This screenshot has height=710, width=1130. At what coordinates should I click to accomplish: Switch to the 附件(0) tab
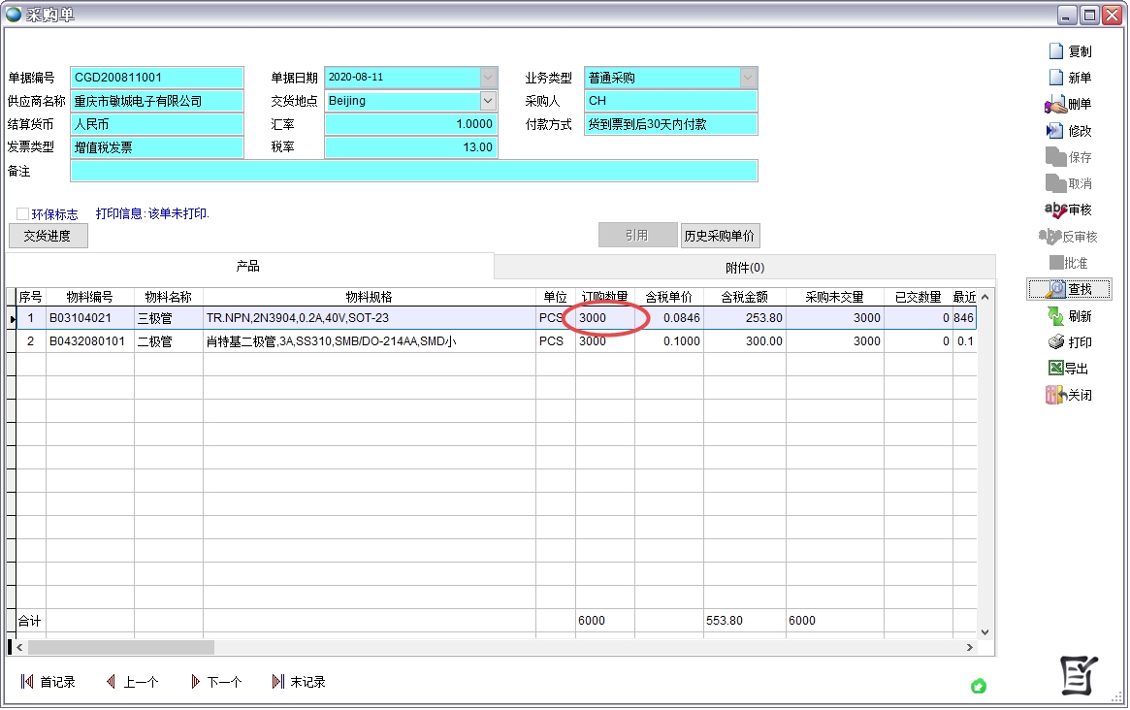[x=744, y=268]
